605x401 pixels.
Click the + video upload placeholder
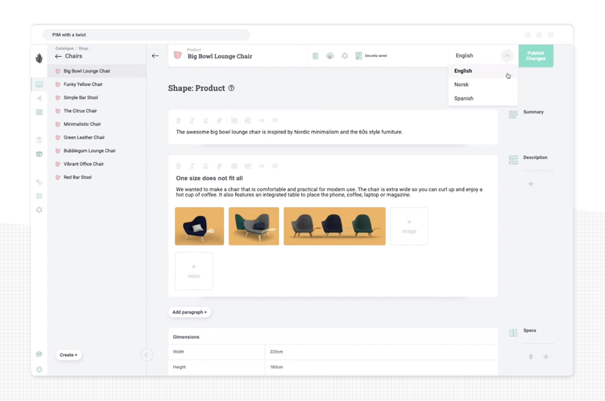pyautogui.click(x=194, y=271)
